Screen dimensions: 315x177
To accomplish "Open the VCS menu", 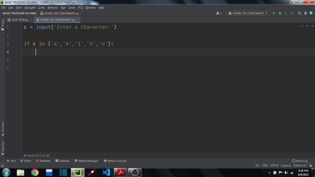I will click(x=80, y=8).
